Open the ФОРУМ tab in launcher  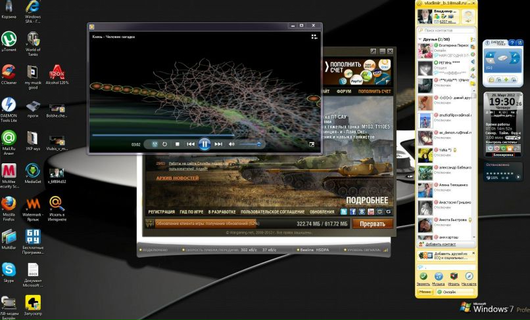click(x=343, y=92)
